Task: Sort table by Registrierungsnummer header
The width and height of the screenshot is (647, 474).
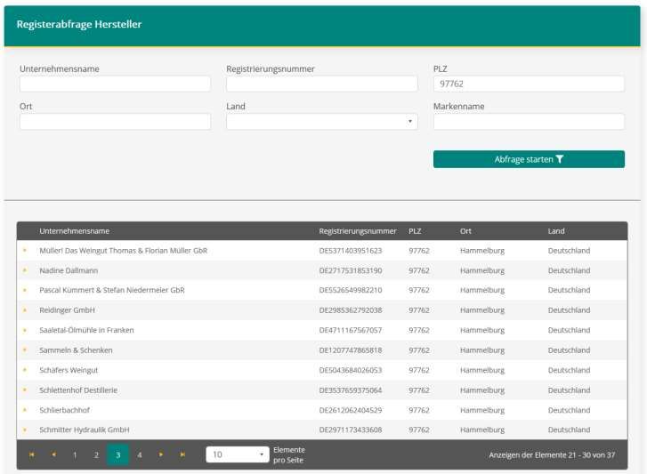Action: pyautogui.click(x=357, y=231)
